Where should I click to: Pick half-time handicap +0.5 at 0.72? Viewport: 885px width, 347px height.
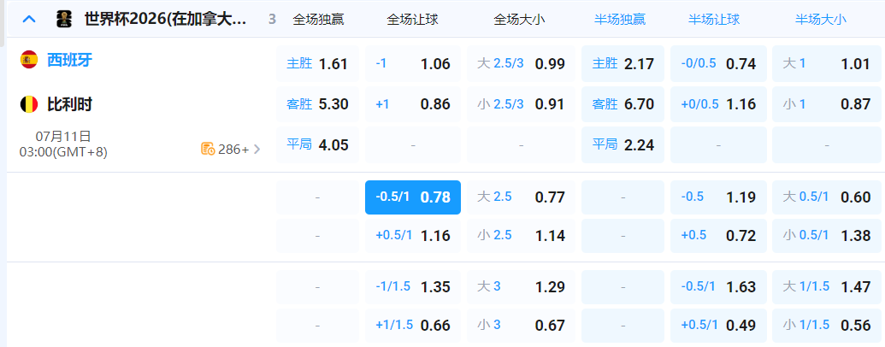[x=718, y=235]
